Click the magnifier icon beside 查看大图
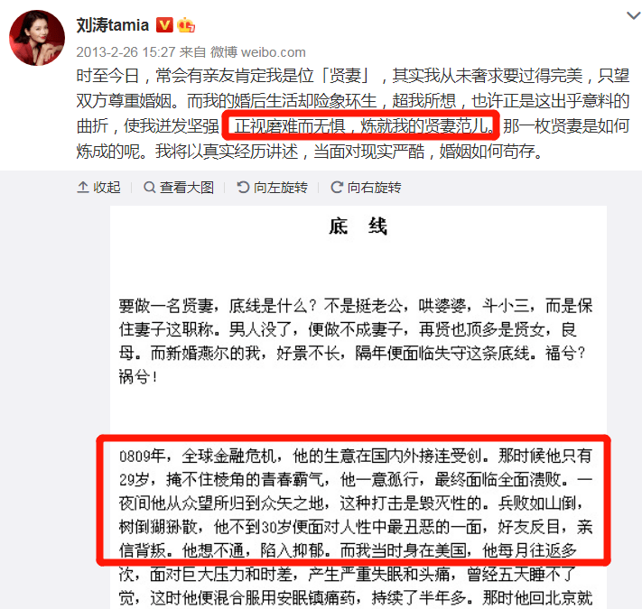Image resolution: width=642 pixels, height=609 pixels. coord(150,188)
